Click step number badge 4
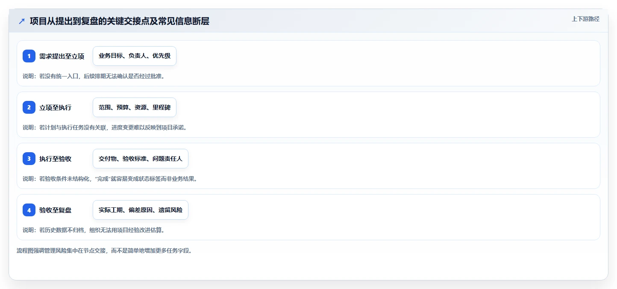 pos(29,210)
